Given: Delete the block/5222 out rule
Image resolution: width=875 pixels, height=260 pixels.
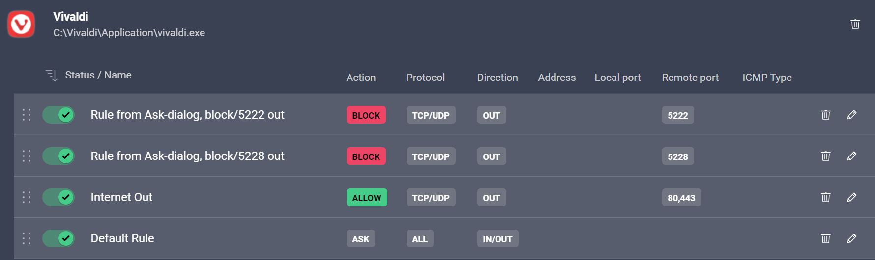Looking at the screenshot, I should (x=825, y=115).
